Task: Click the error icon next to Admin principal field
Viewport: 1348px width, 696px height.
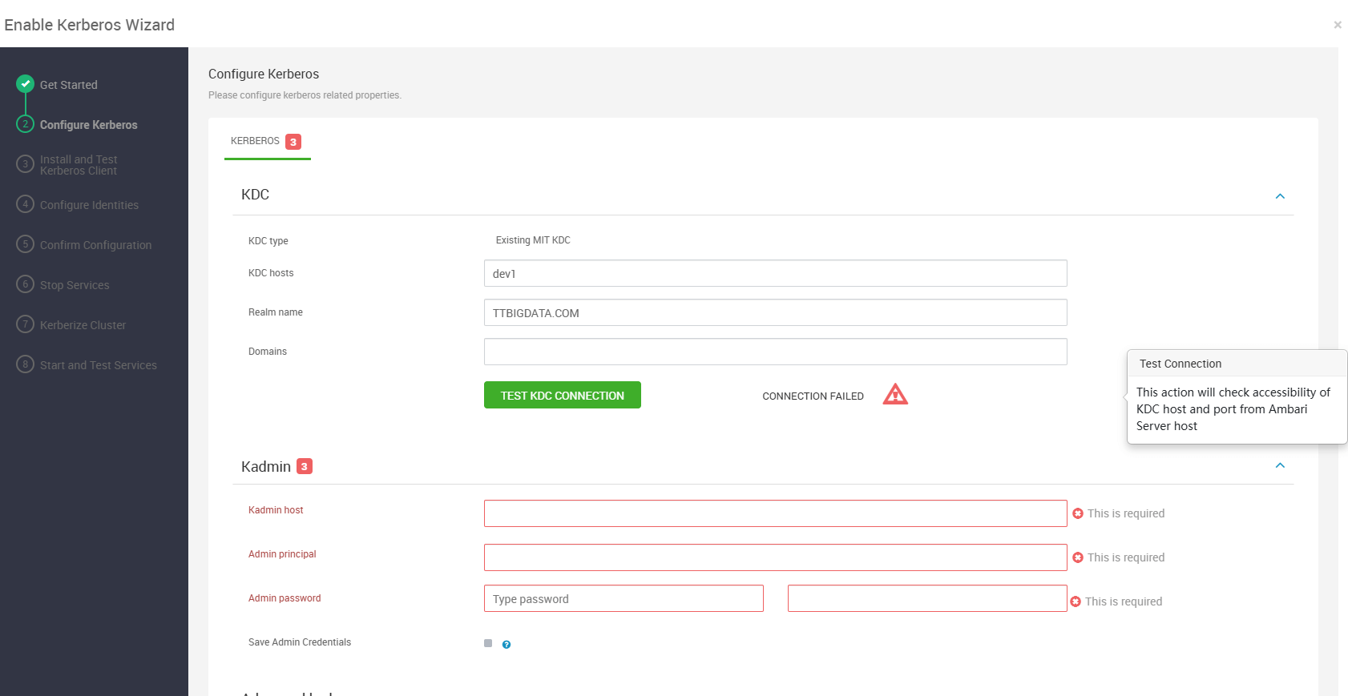Action: [1078, 557]
